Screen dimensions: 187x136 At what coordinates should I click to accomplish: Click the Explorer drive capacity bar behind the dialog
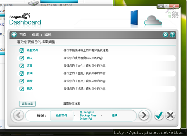pyautogui.click(x=62, y=2)
